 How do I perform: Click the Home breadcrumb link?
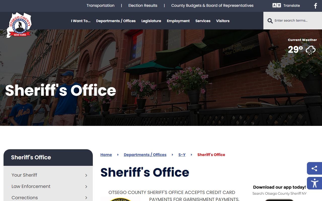106,155
